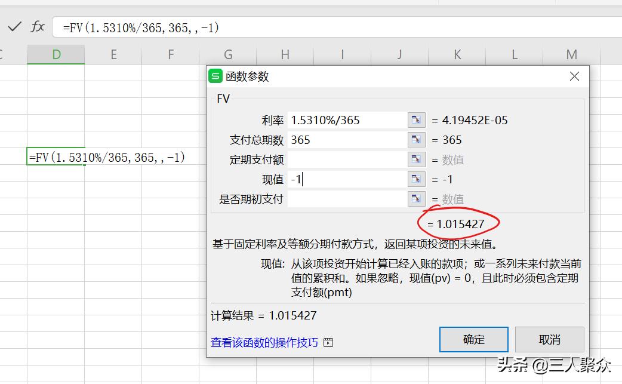Select column G header
622x384 pixels.
pos(228,54)
